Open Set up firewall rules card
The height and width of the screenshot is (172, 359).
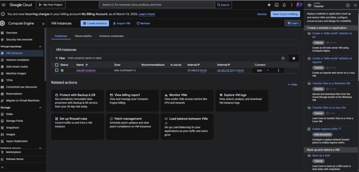coord(78,127)
